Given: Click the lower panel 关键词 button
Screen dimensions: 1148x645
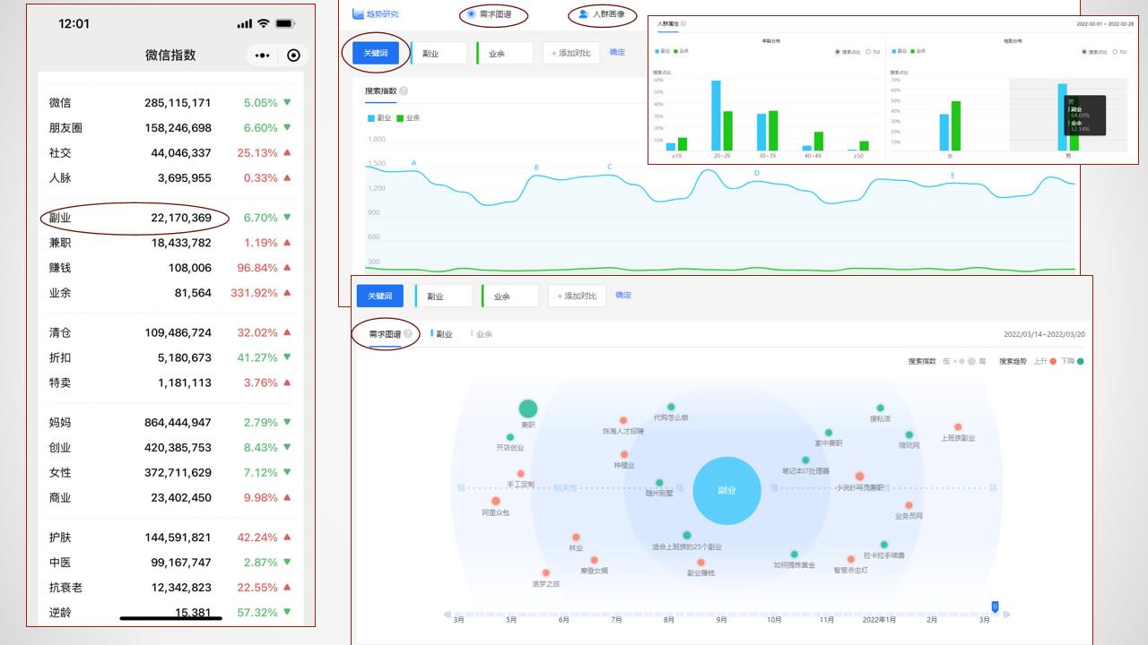Looking at the screenshot, I should point(380,296).
